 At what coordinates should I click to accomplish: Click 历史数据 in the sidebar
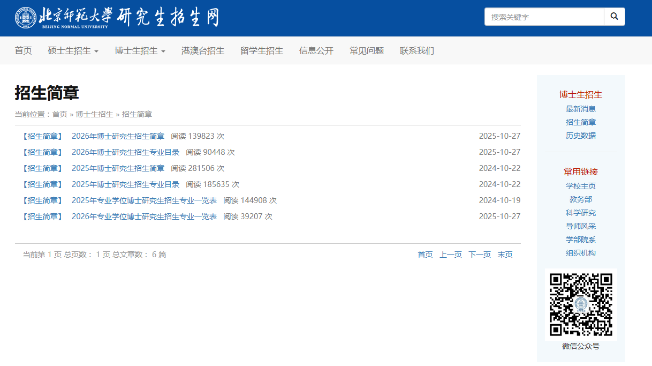point(581,136)
